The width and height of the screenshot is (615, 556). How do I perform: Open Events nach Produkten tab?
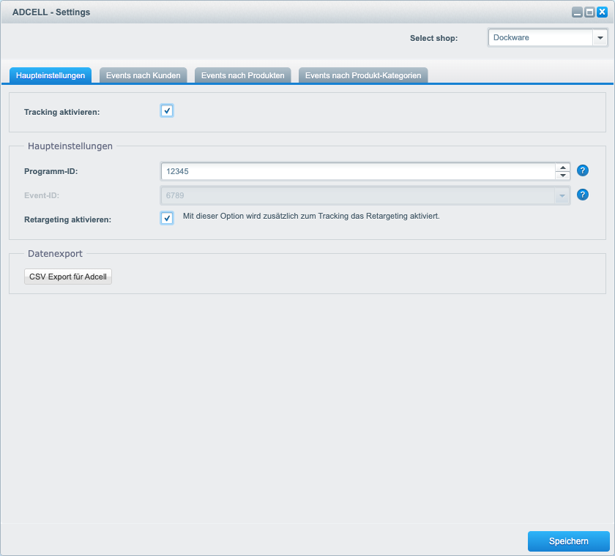point(243,75)
